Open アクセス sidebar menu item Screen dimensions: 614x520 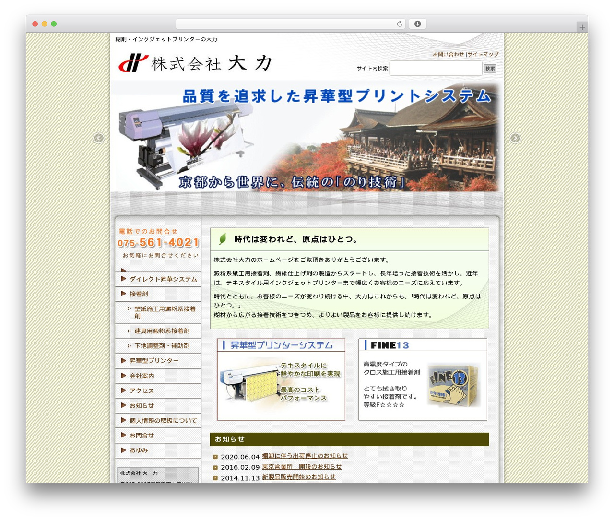[158, 391]
